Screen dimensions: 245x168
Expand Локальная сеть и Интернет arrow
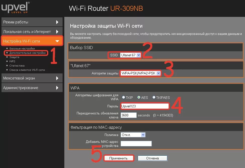[x=57, y=32]
